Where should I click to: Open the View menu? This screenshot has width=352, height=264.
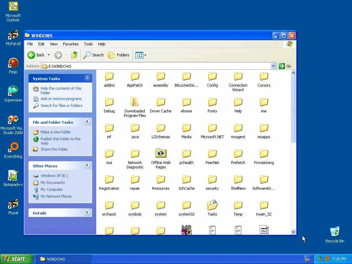(x=54, y=44)
